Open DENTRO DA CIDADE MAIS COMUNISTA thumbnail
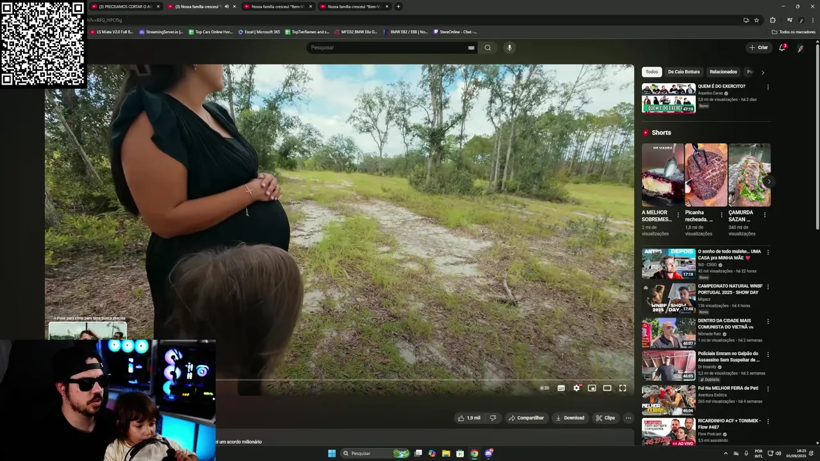This screenshot has height=461, width=820. pos(668,332)
